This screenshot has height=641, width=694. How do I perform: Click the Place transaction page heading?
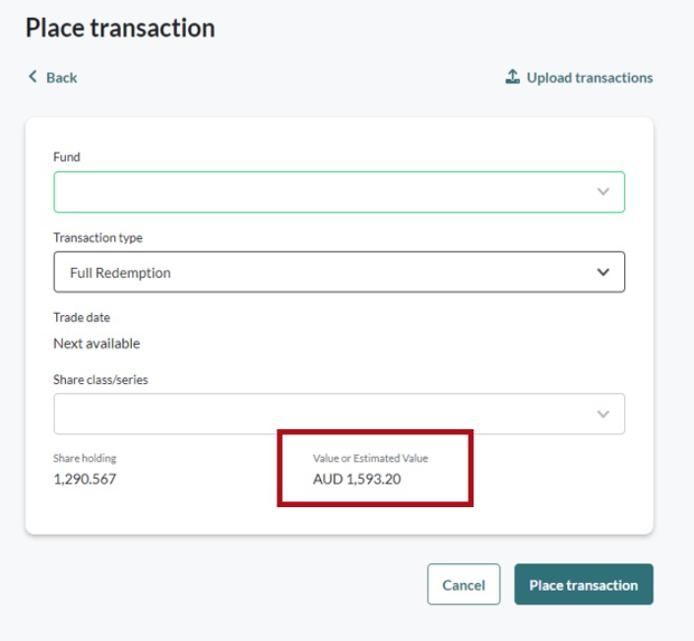pos(120,28)
